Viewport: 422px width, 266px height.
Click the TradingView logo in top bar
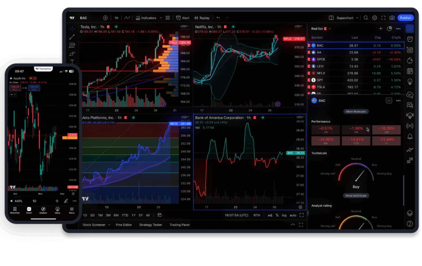tap(72, 18)
